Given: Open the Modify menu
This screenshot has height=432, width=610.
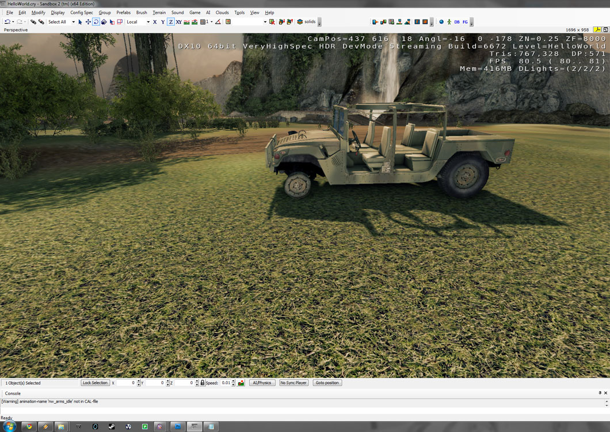Looking at the screenshot, I should coord(38,13).
